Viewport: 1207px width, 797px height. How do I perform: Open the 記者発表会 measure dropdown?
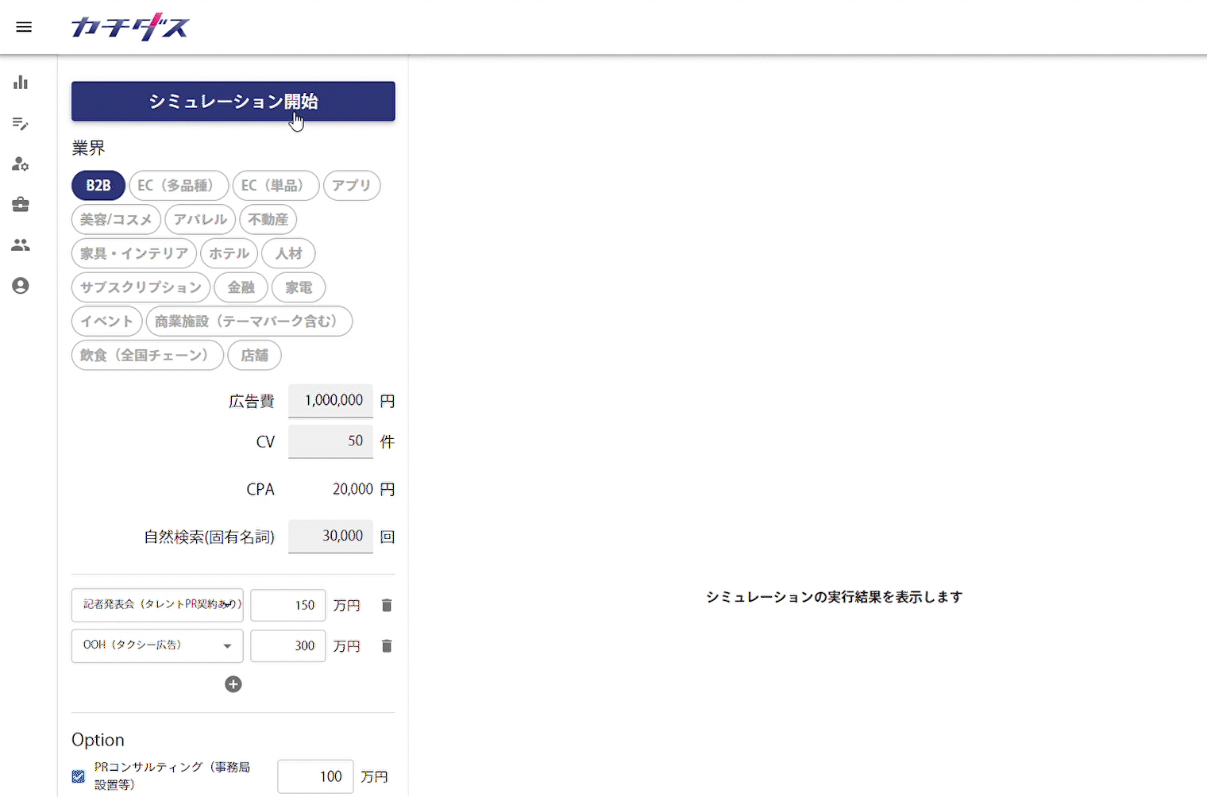click(x=157, y=605)
